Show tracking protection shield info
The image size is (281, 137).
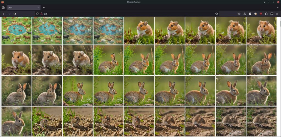pos(37,14)
